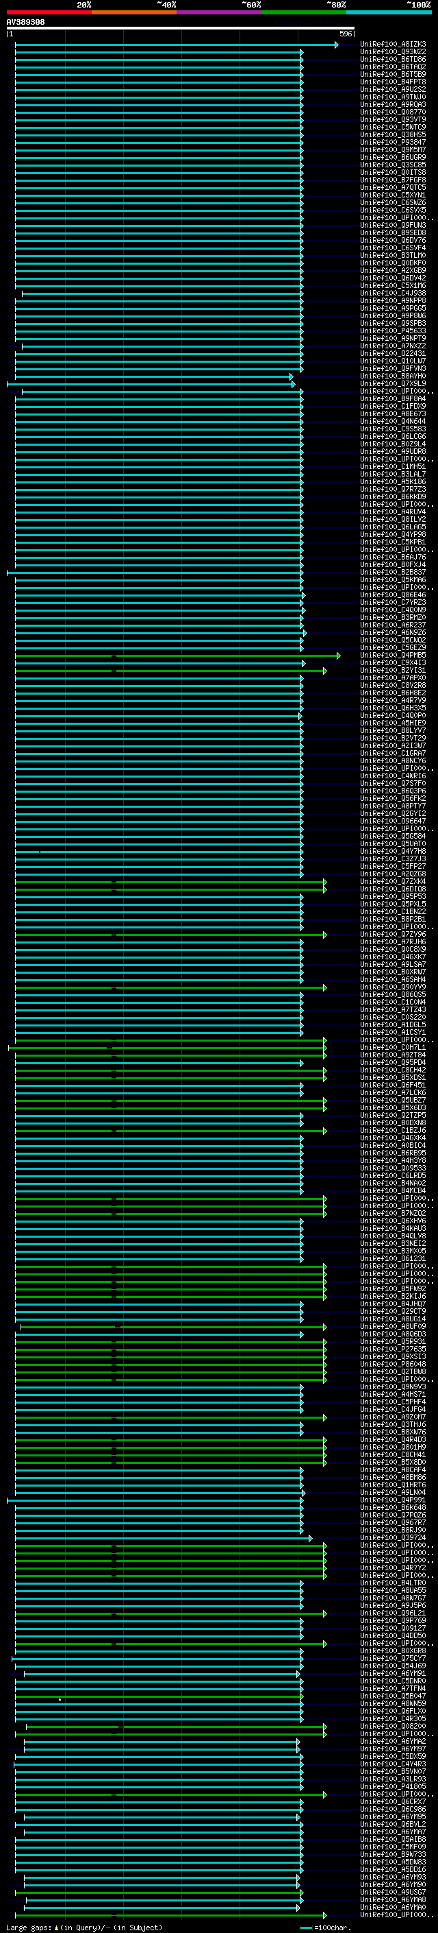The image size is (438, 1933).
Task: Click hit label UniRef100_Q86E46
Action: coord(393,595)
